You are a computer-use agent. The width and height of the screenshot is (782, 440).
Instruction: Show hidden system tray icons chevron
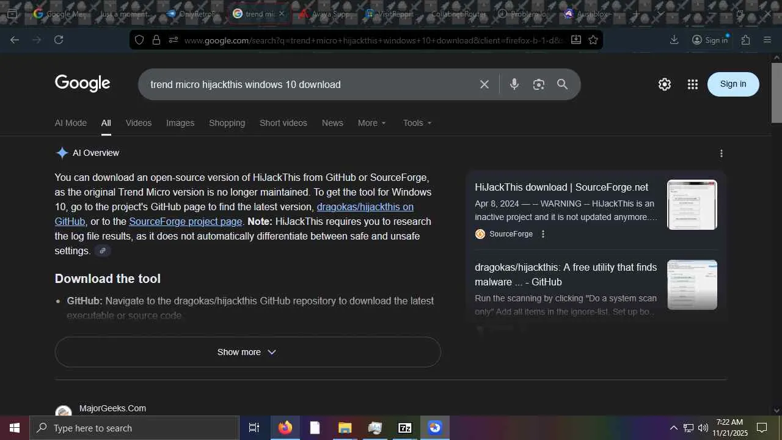click(x=673, y=428)
